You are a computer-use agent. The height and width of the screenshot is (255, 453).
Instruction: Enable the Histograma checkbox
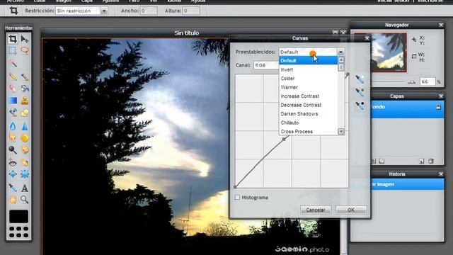(x=238, y=198)
